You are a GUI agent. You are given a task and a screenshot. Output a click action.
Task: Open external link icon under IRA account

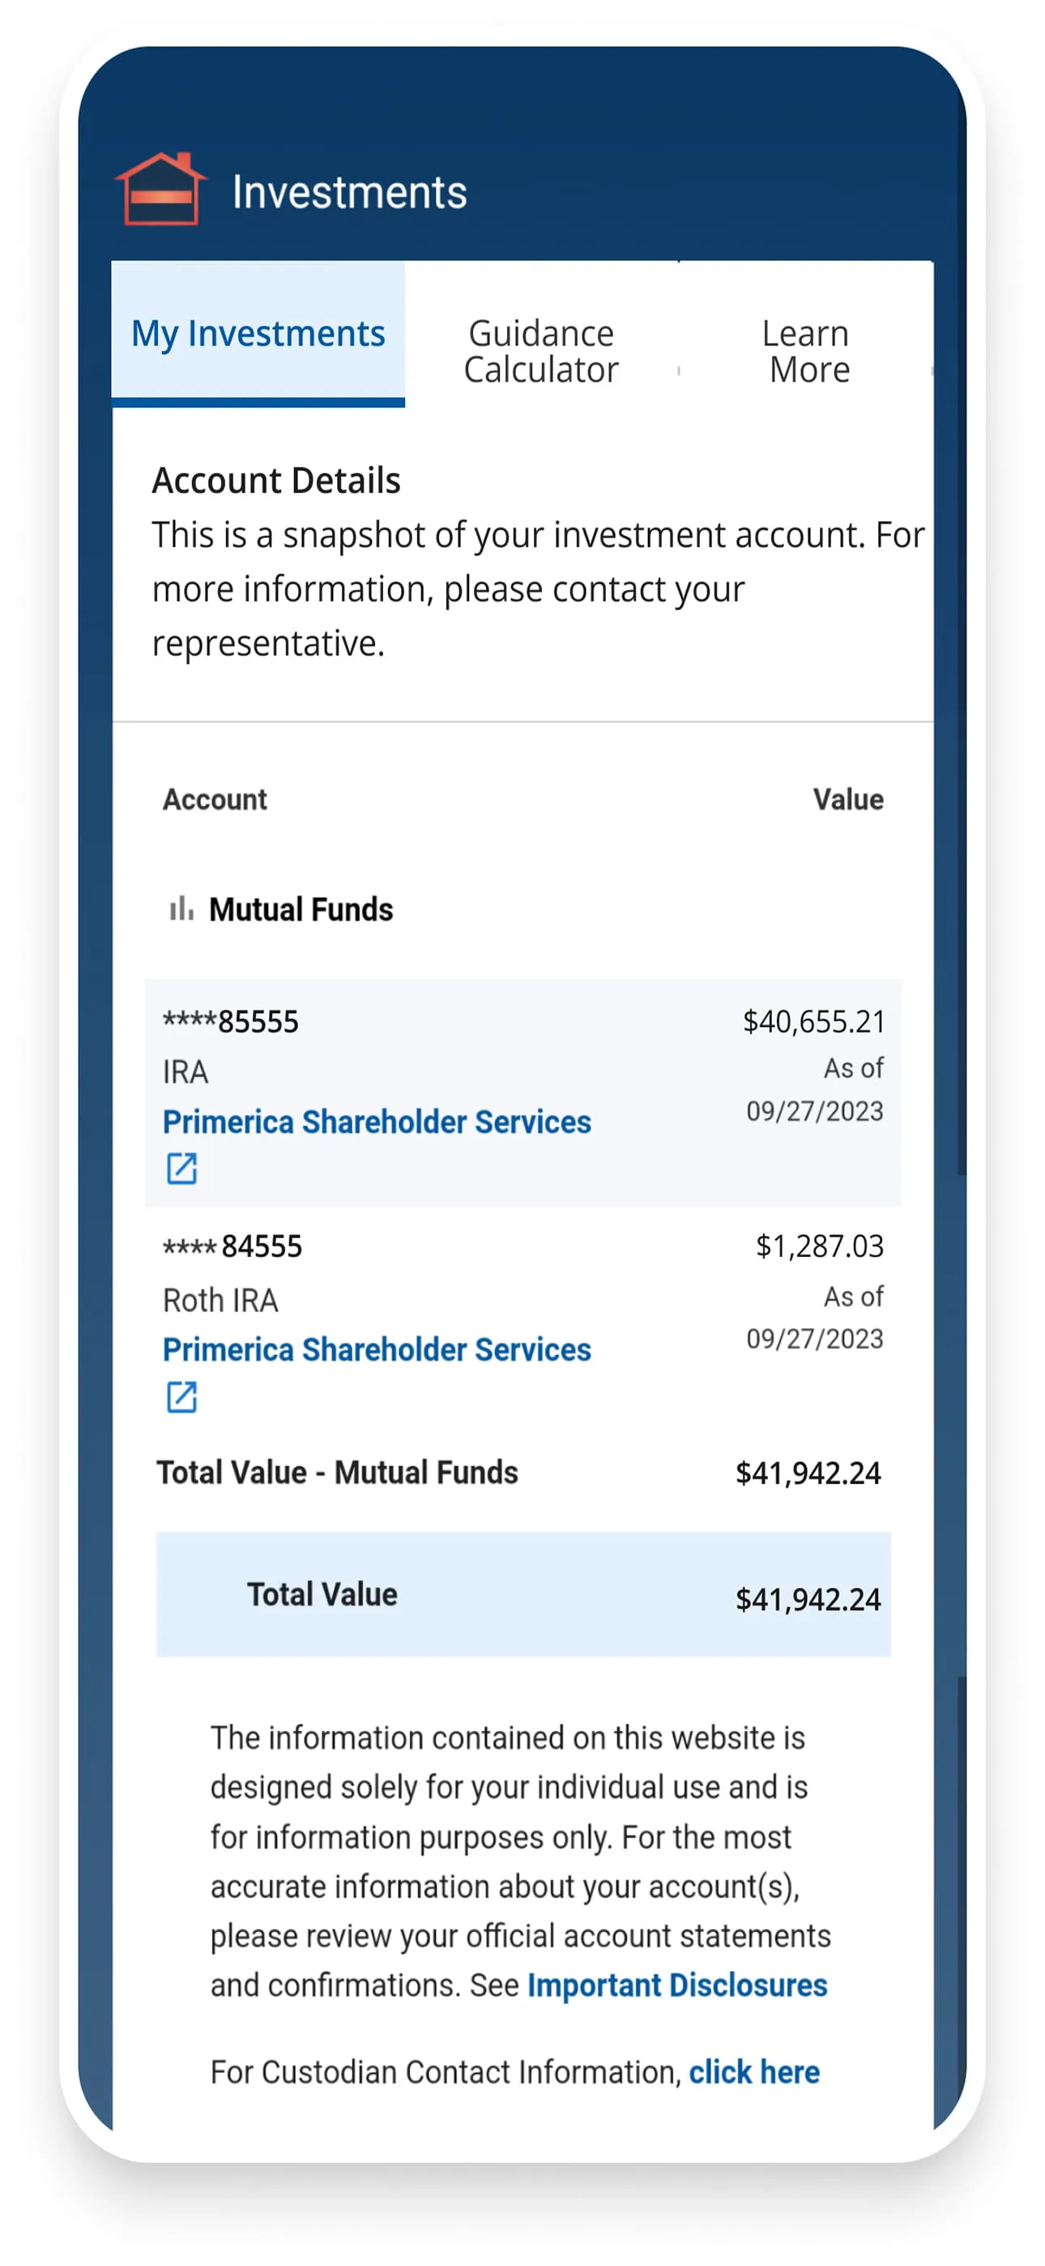pos(182,1168)
